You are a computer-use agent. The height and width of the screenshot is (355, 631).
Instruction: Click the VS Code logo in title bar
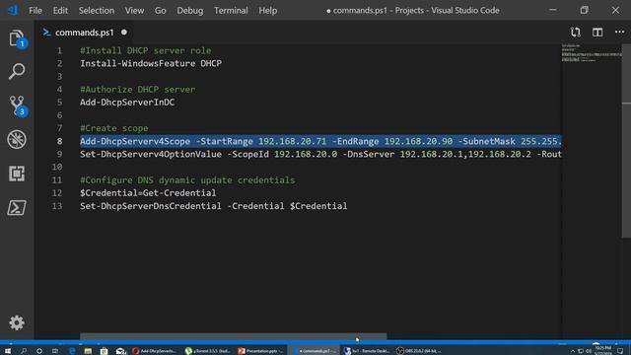pos(13,10)
